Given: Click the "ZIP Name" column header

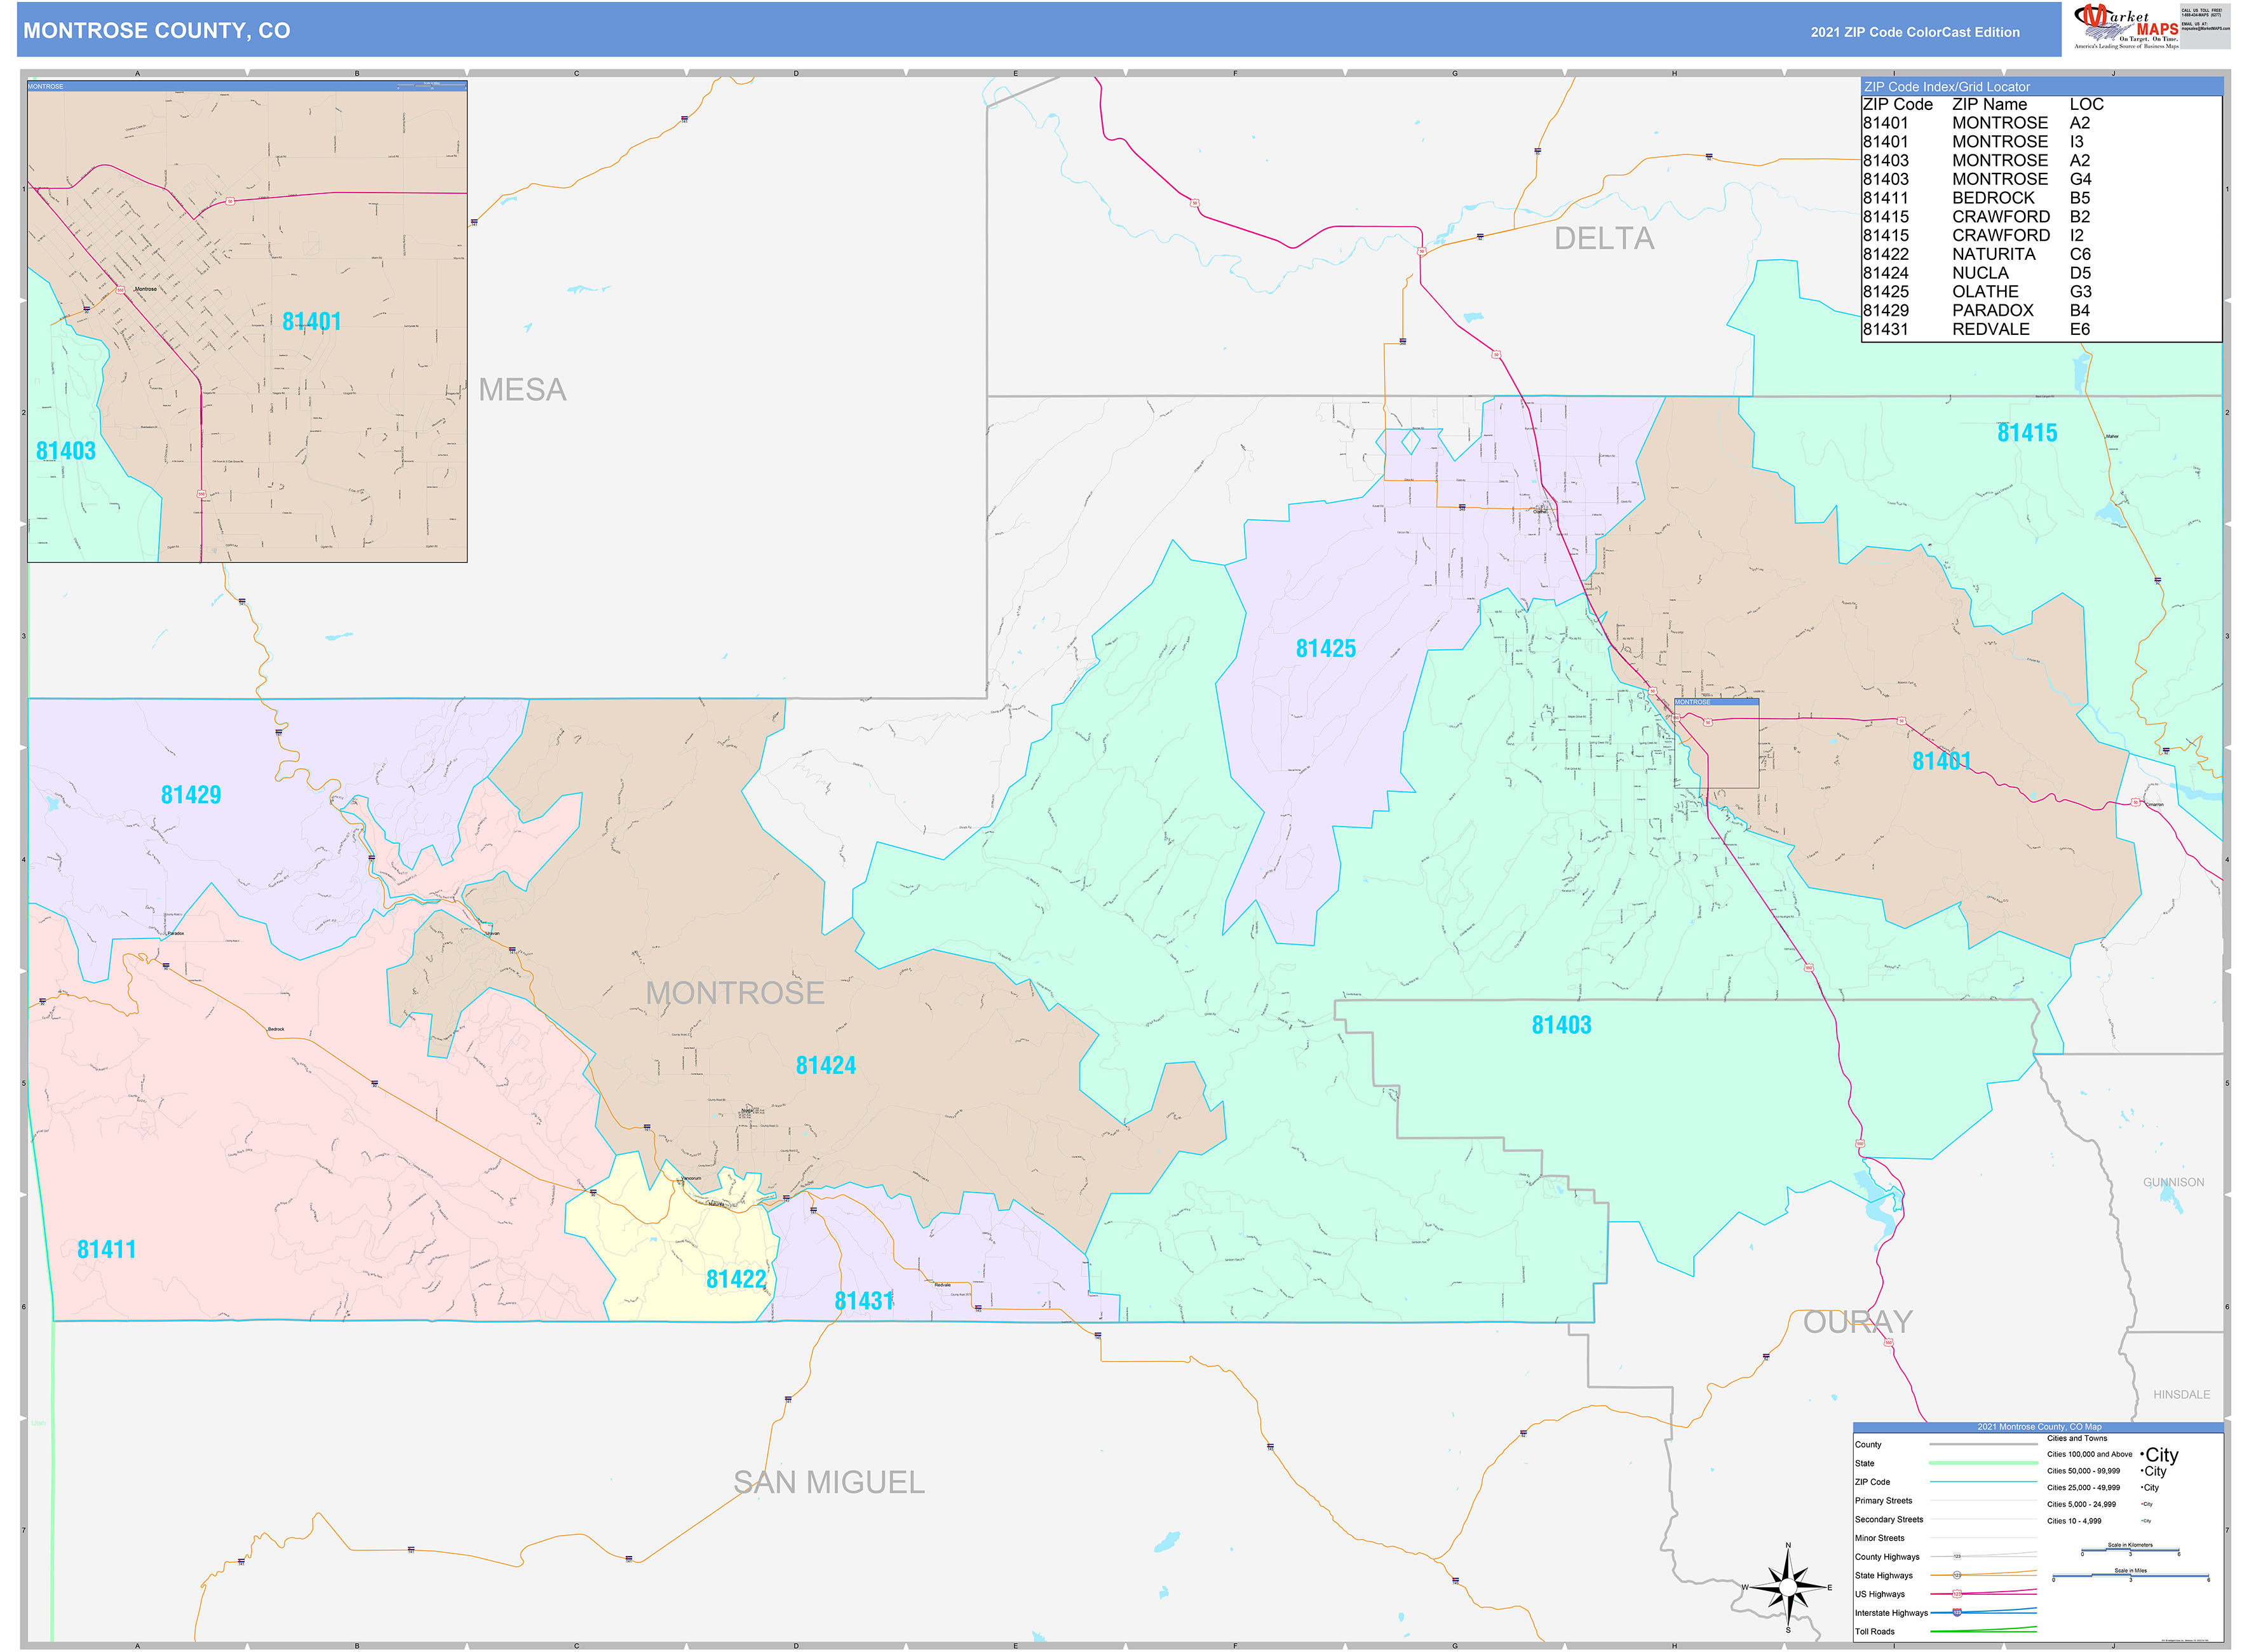Looking at the screenshot, I should pyautogui.click(x=1989, y=104).
